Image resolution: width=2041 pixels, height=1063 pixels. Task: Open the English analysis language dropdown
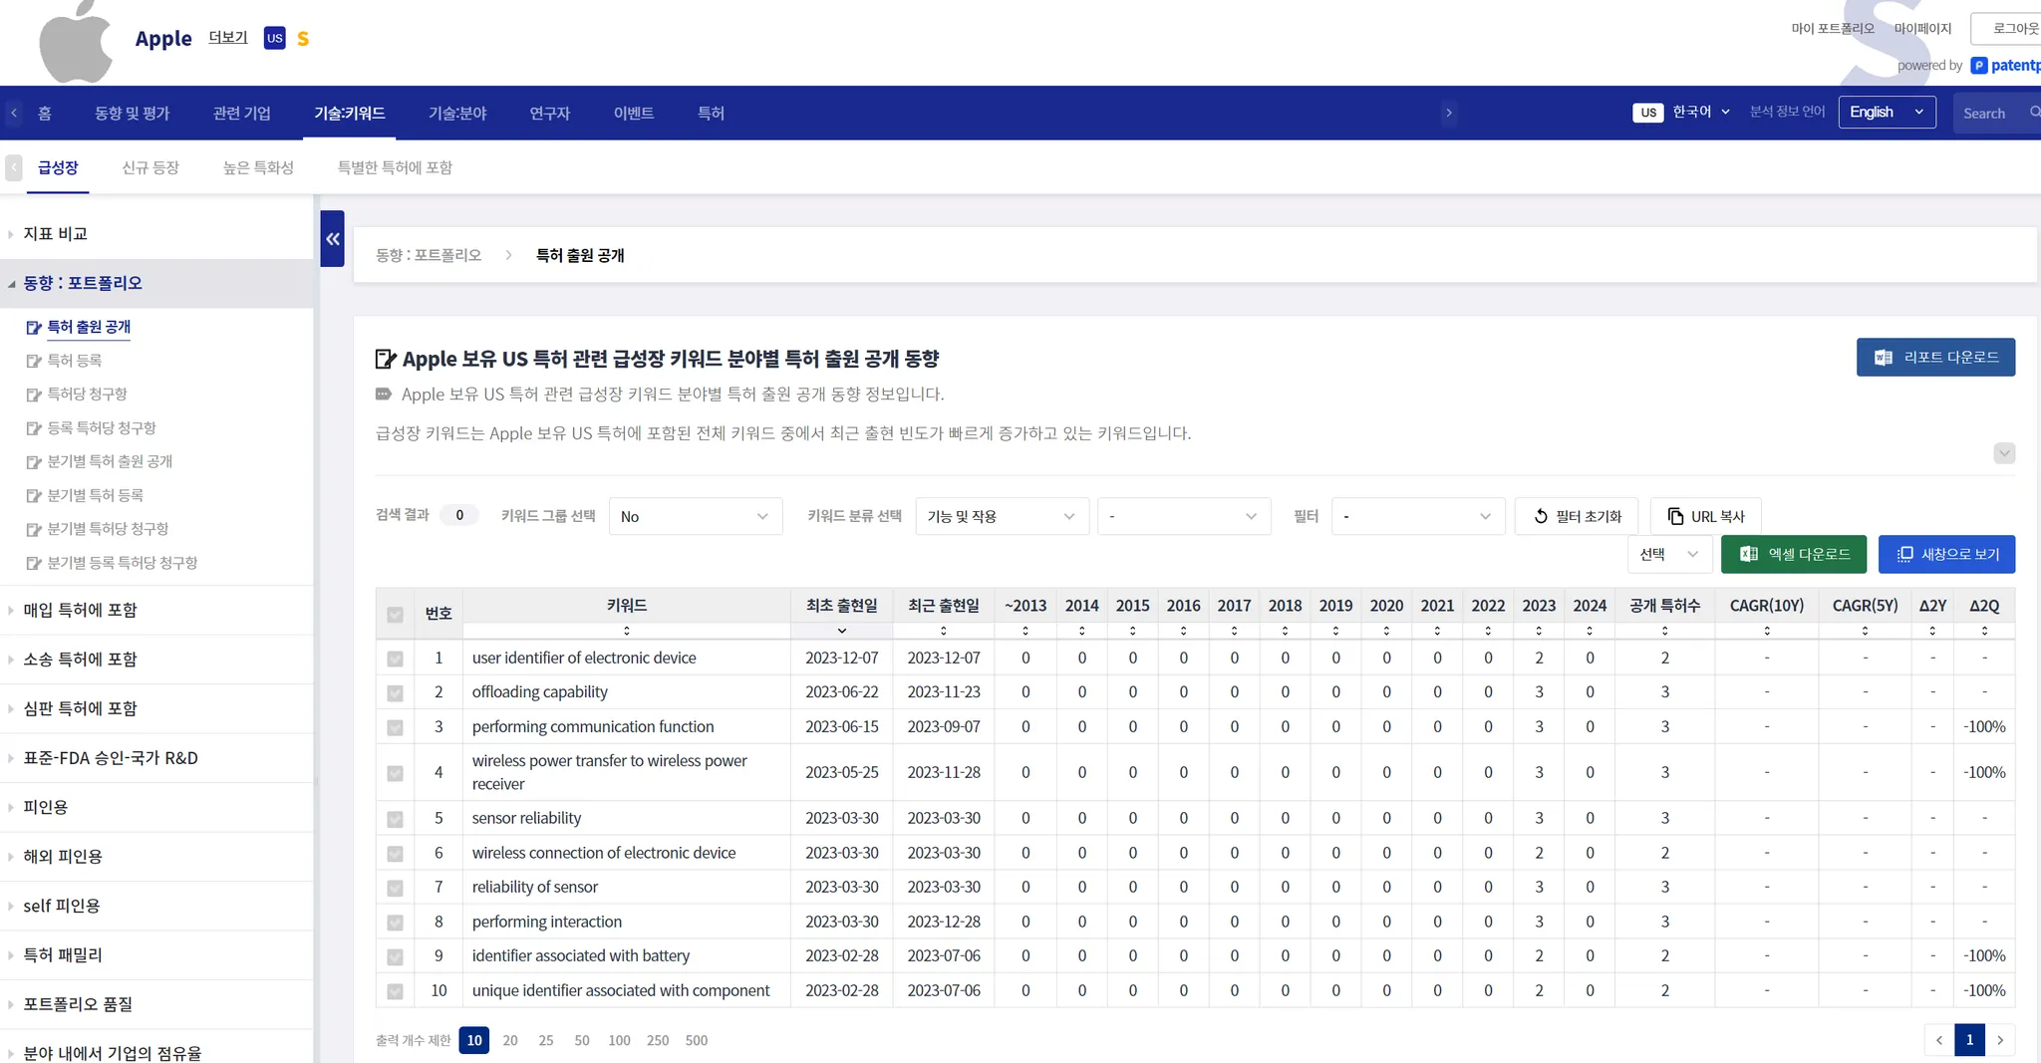click(x=1888, y=112)
